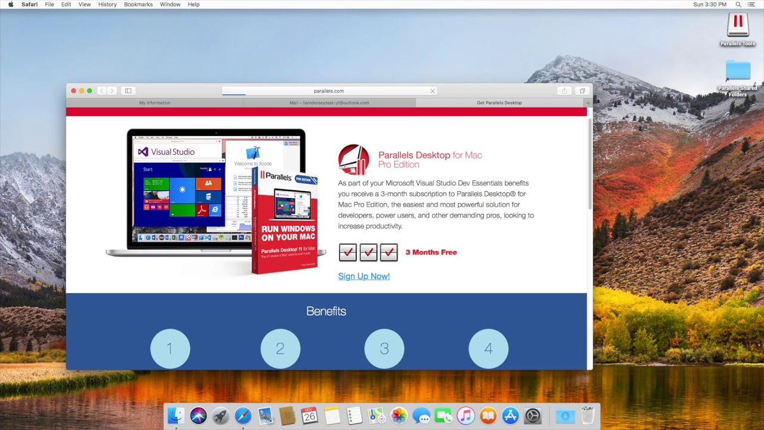The width and height of the screenshot is (764, 430).
Task: Open the Safari menu
Action: click(x=29, y=4)
